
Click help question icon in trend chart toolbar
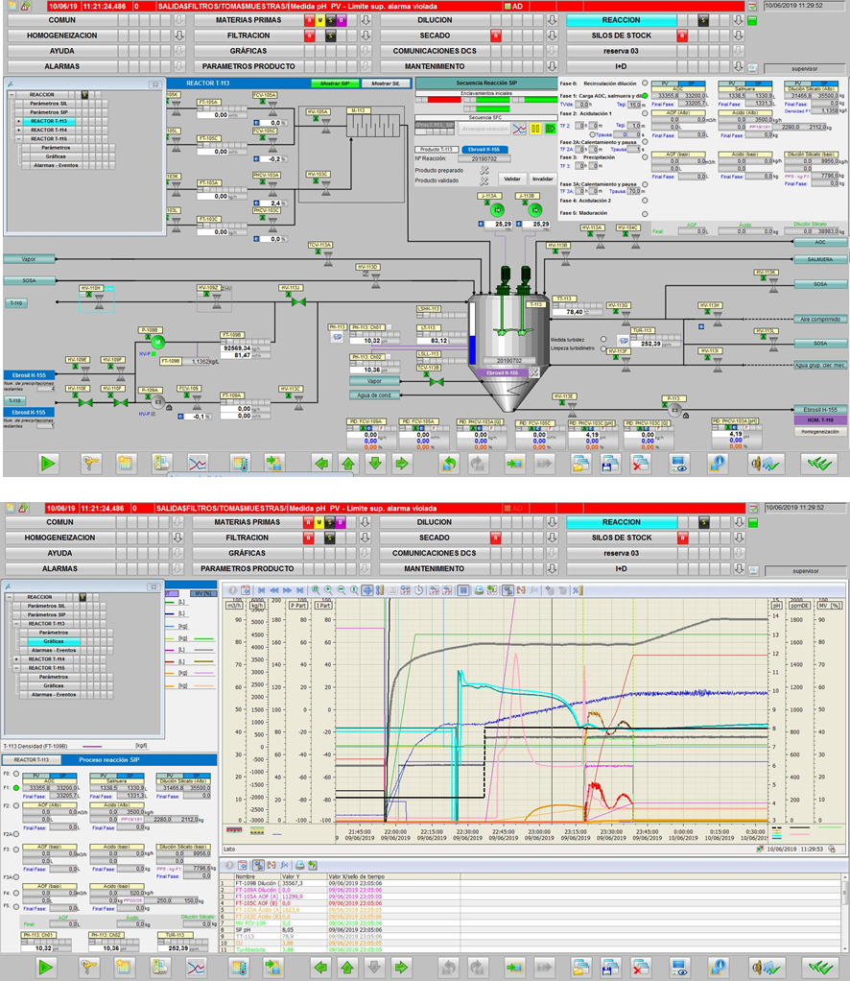point(233,590)
